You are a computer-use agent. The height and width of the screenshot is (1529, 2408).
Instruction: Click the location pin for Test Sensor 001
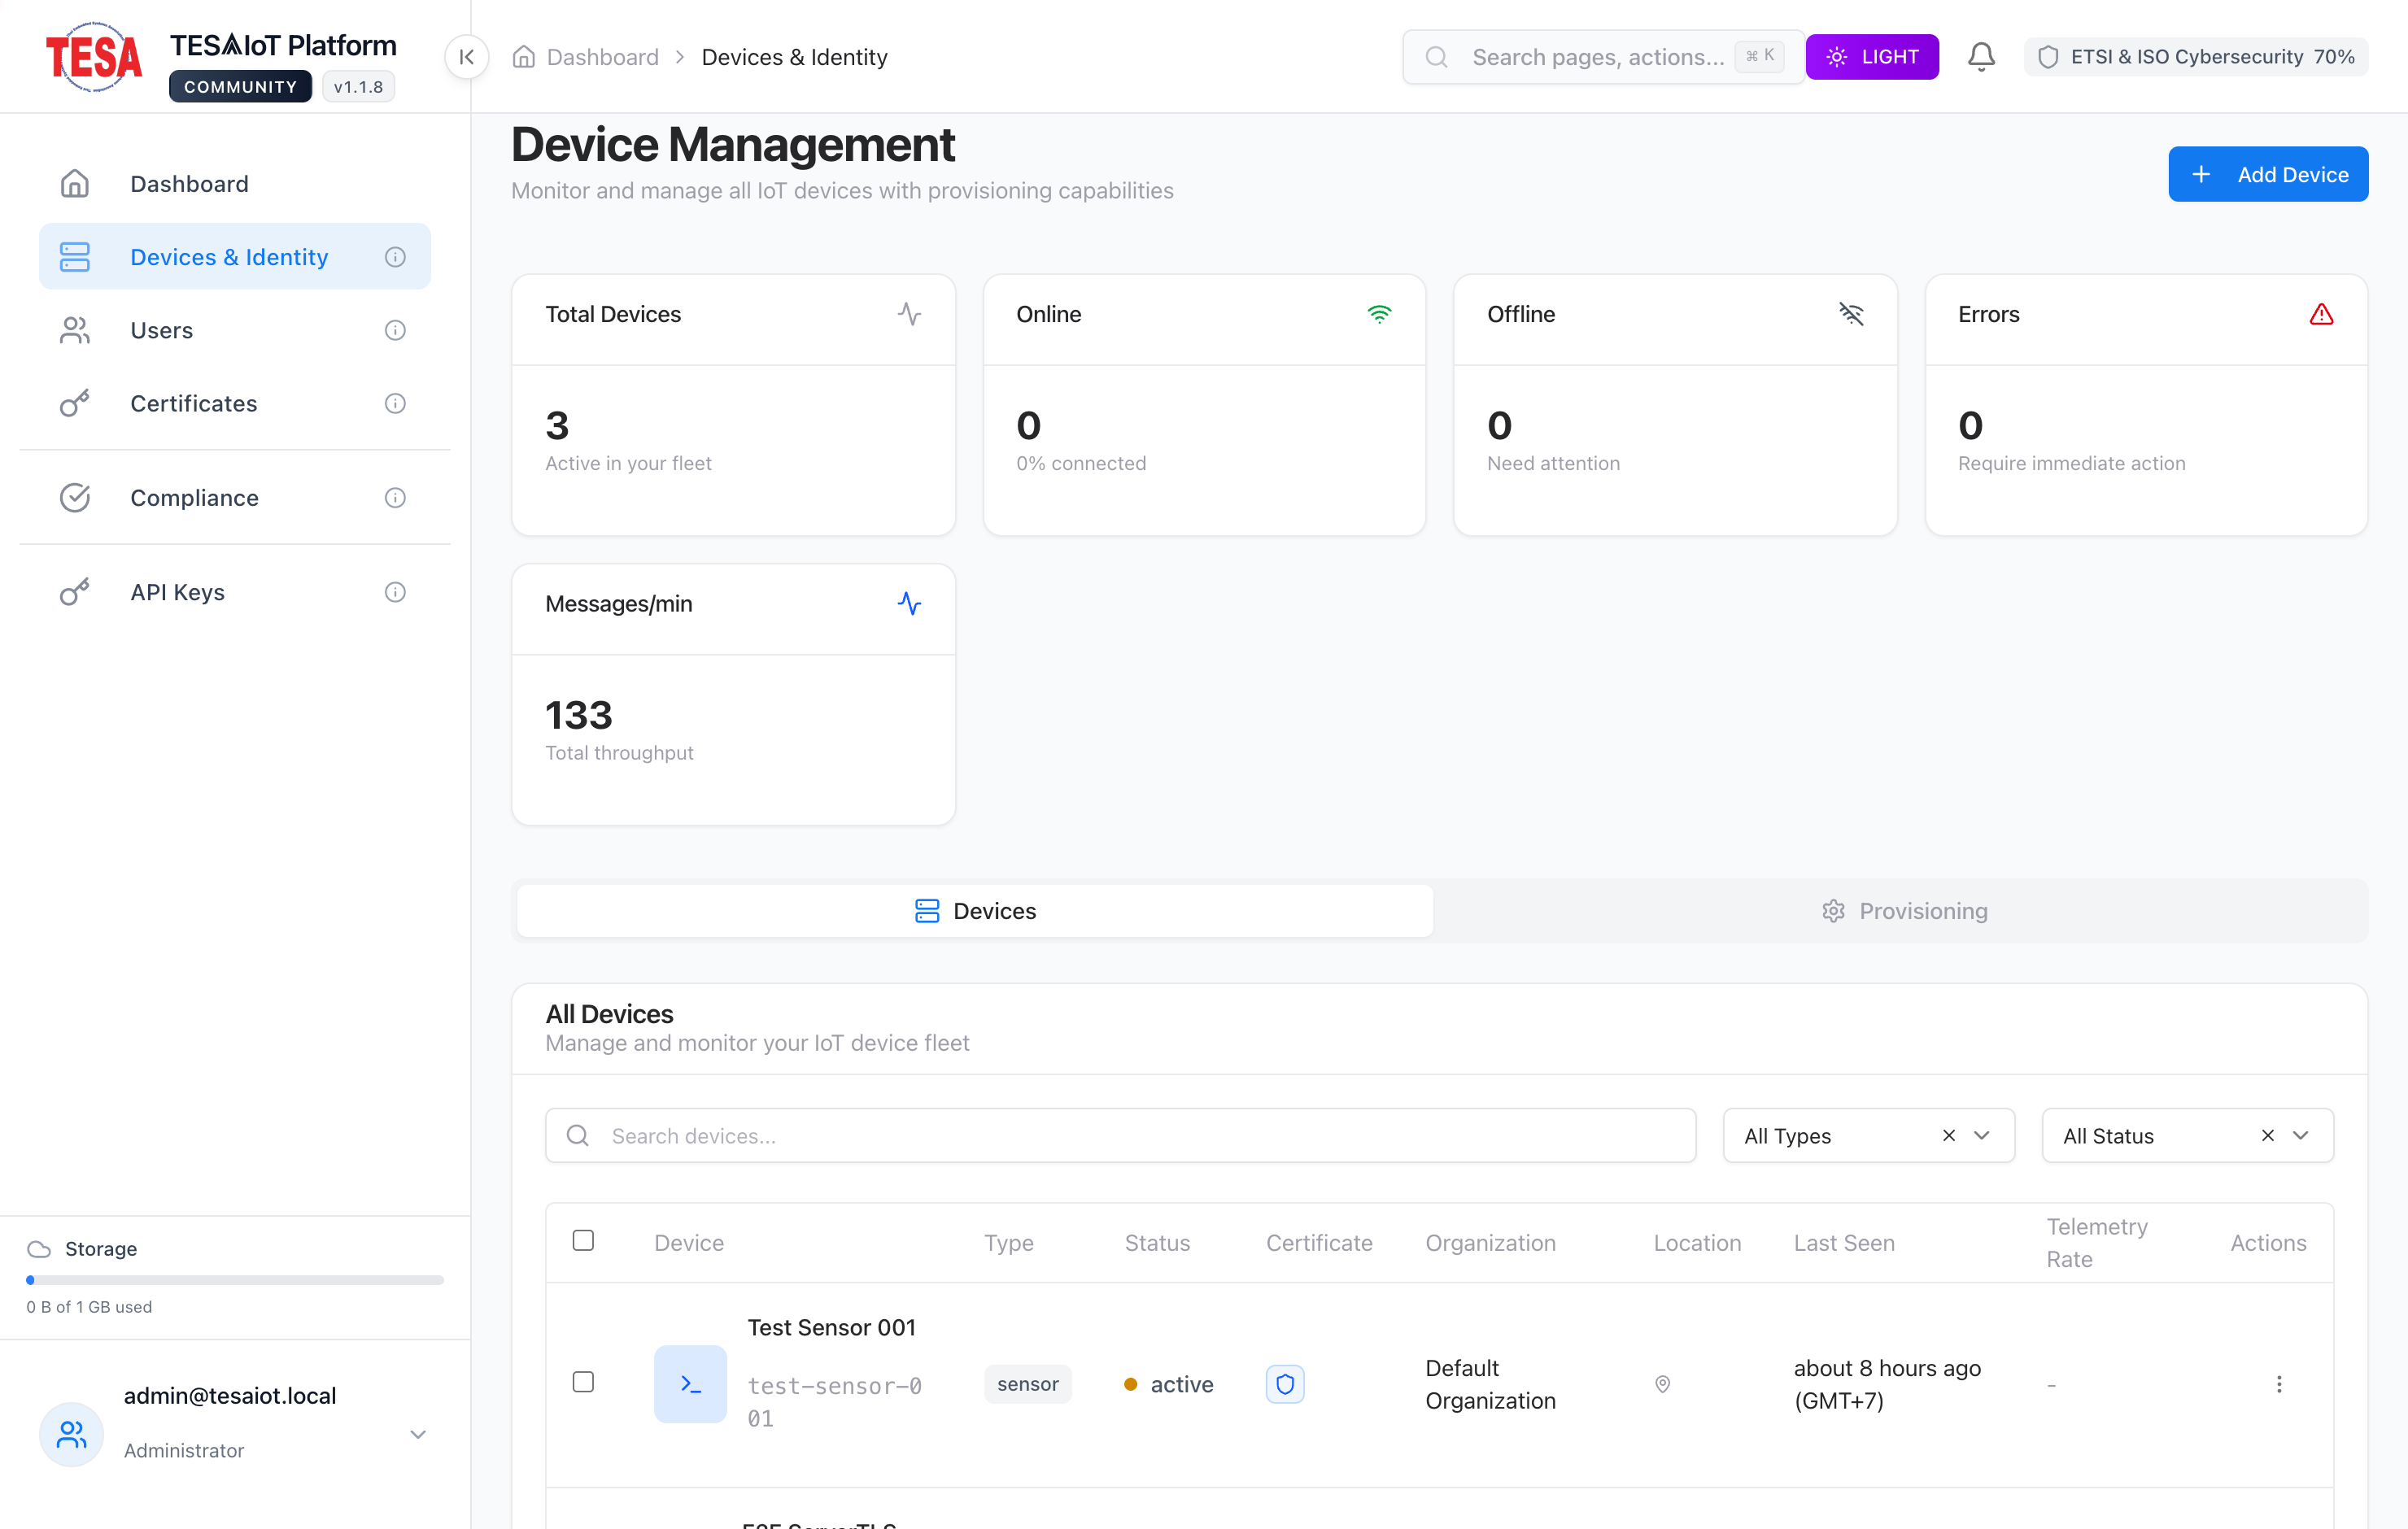pos(1662,1384)
